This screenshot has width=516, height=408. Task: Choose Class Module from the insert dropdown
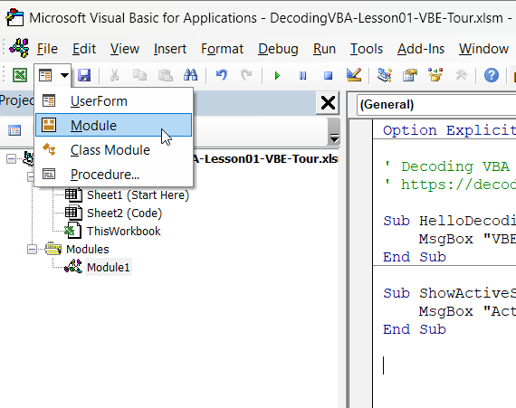pos(113,150)
